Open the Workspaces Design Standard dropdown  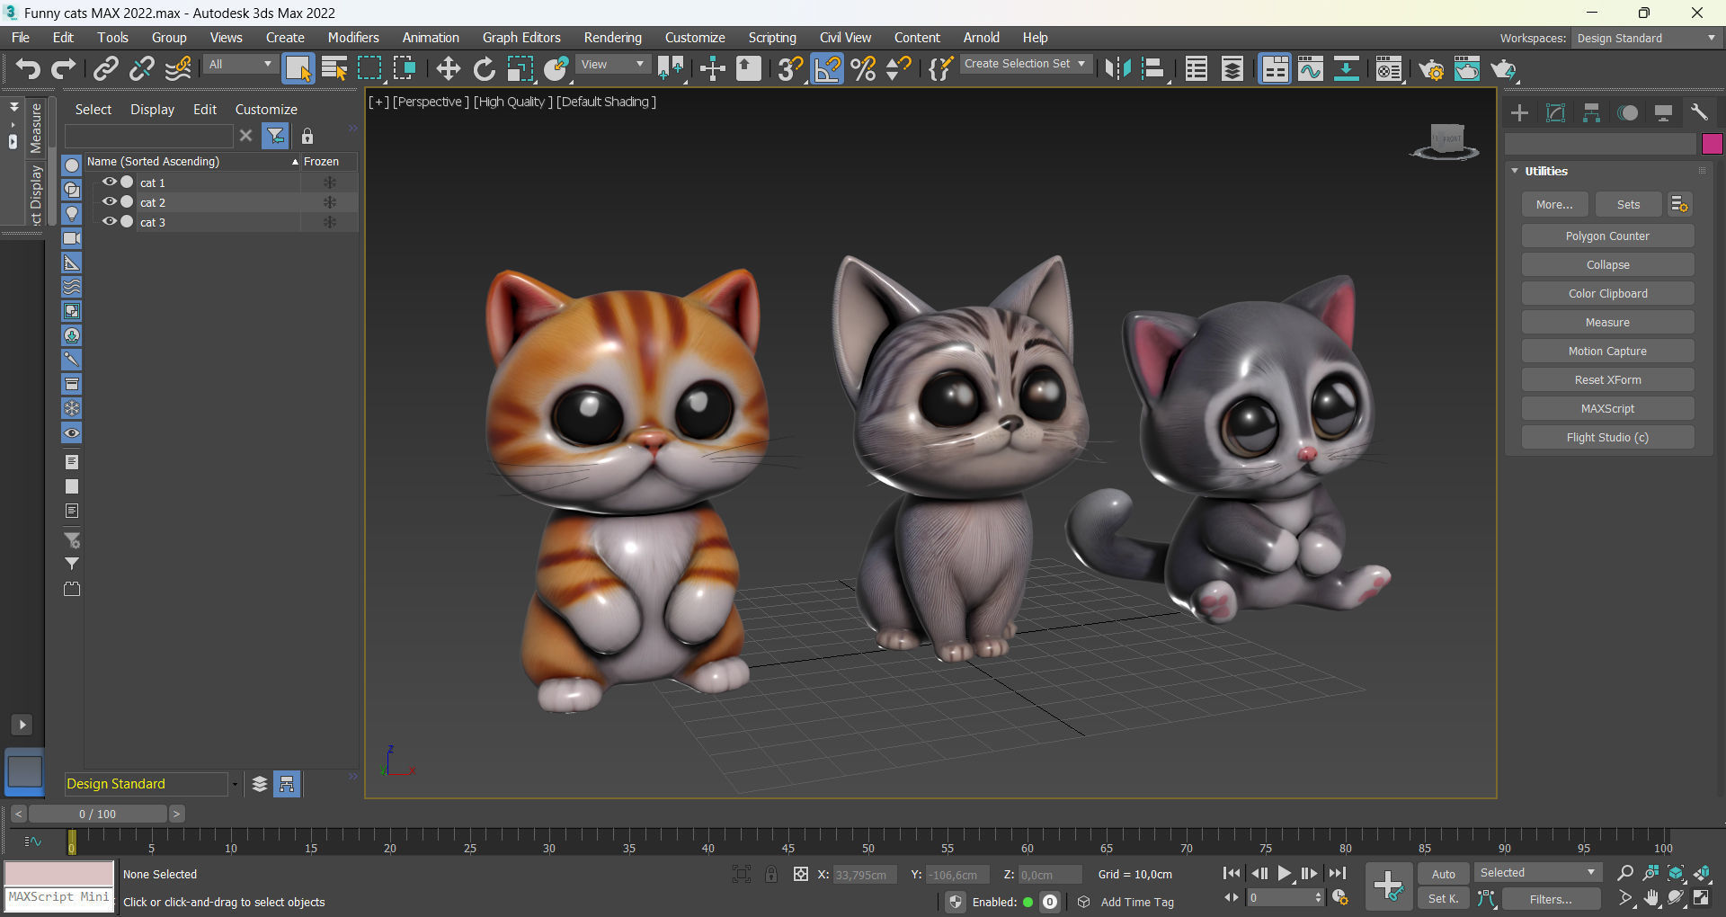tap(1646, 38)
